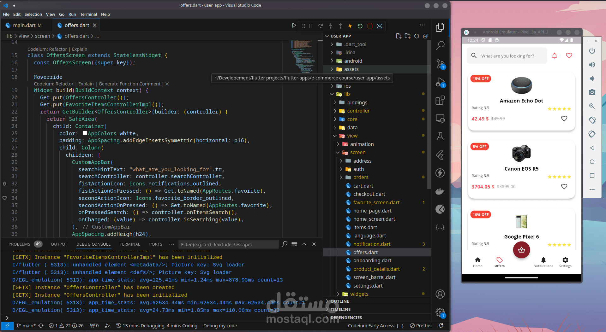Image resolution: width=606 pixels, height=332 pixels.
Task: Click the emulator favorites heart in app bar
Action: coord(569,55)
